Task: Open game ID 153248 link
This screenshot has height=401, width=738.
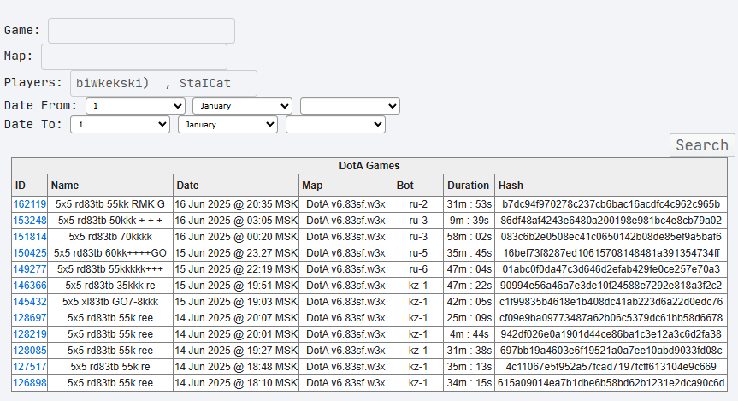Action: (30, 221)
